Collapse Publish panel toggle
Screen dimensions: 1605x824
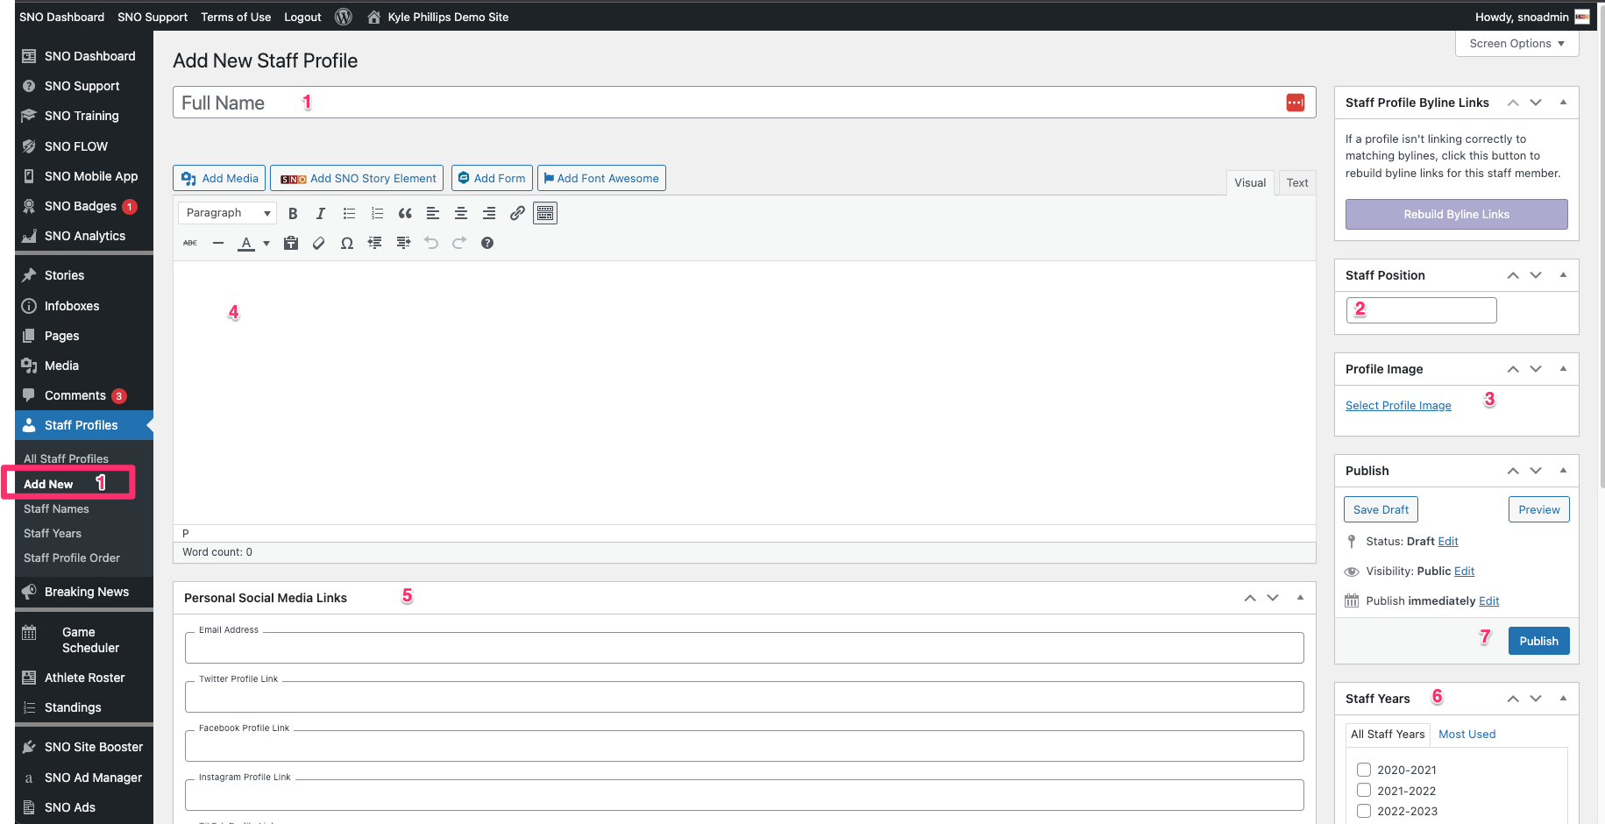(x=1563, y=471)
